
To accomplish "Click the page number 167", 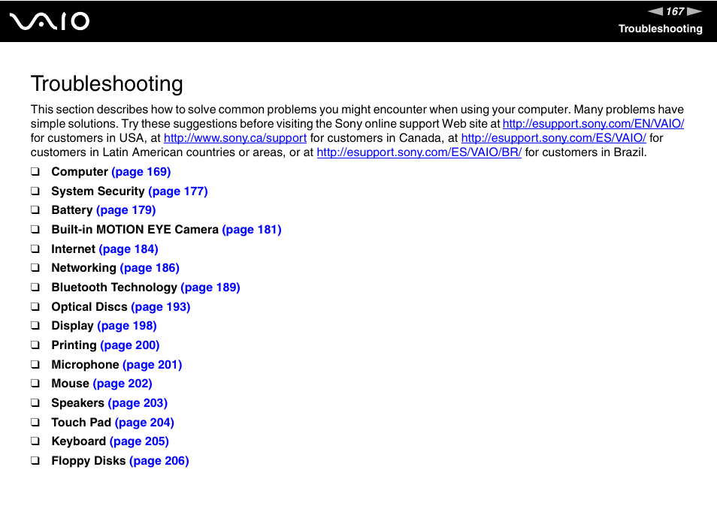I will click(x=675, y=11).
